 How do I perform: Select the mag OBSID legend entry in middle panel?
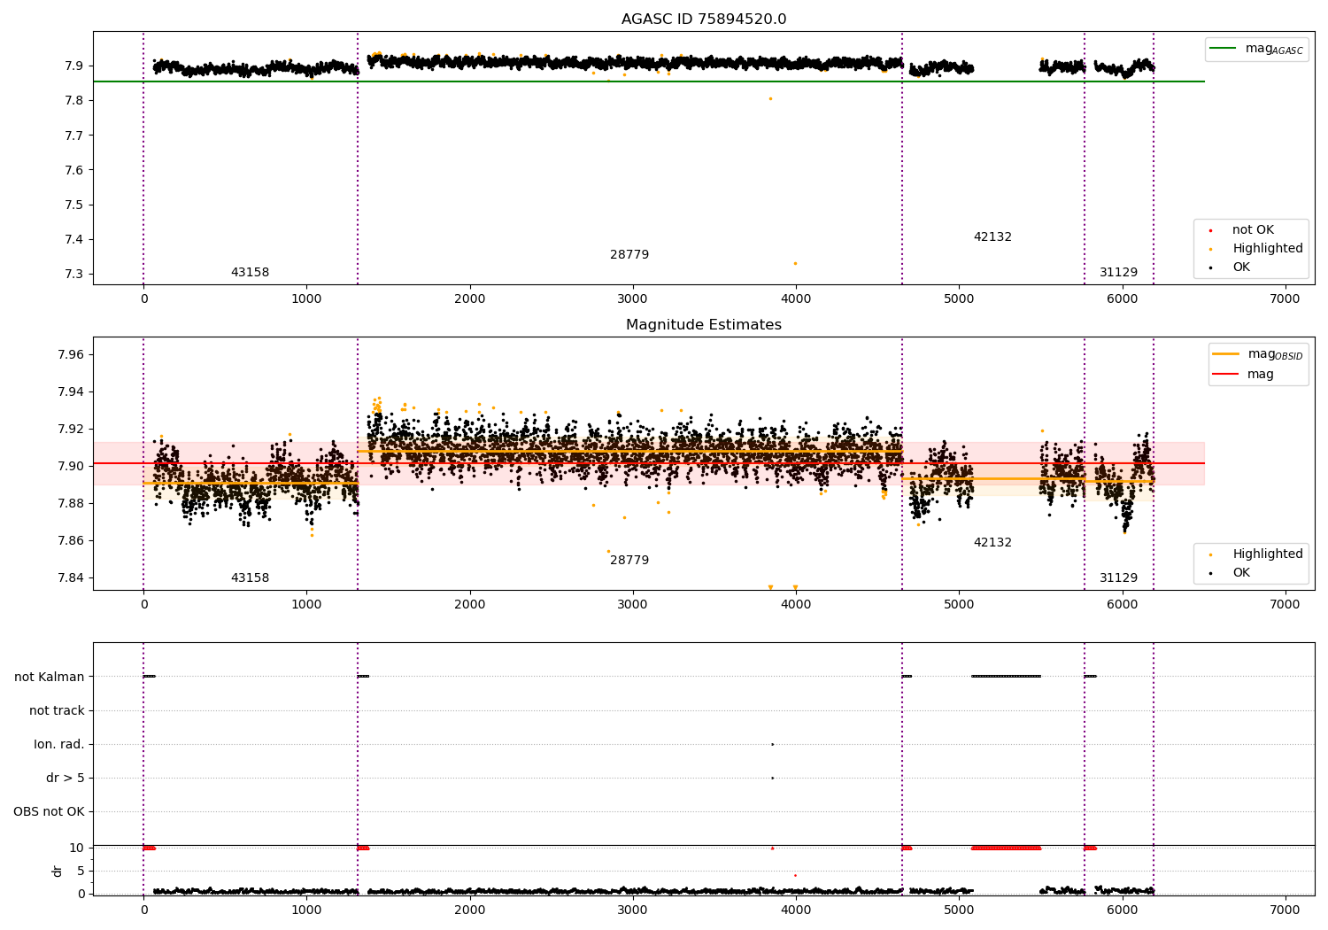tap(1258, 354)
